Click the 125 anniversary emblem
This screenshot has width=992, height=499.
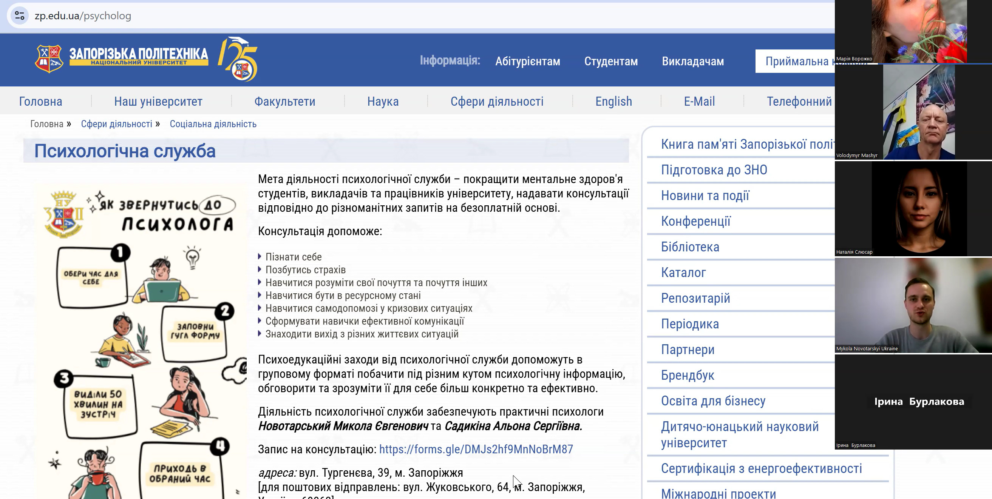[x=238, y=59]
